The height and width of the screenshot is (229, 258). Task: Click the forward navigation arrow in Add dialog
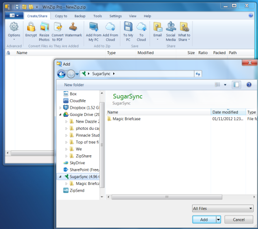[71, 74]
